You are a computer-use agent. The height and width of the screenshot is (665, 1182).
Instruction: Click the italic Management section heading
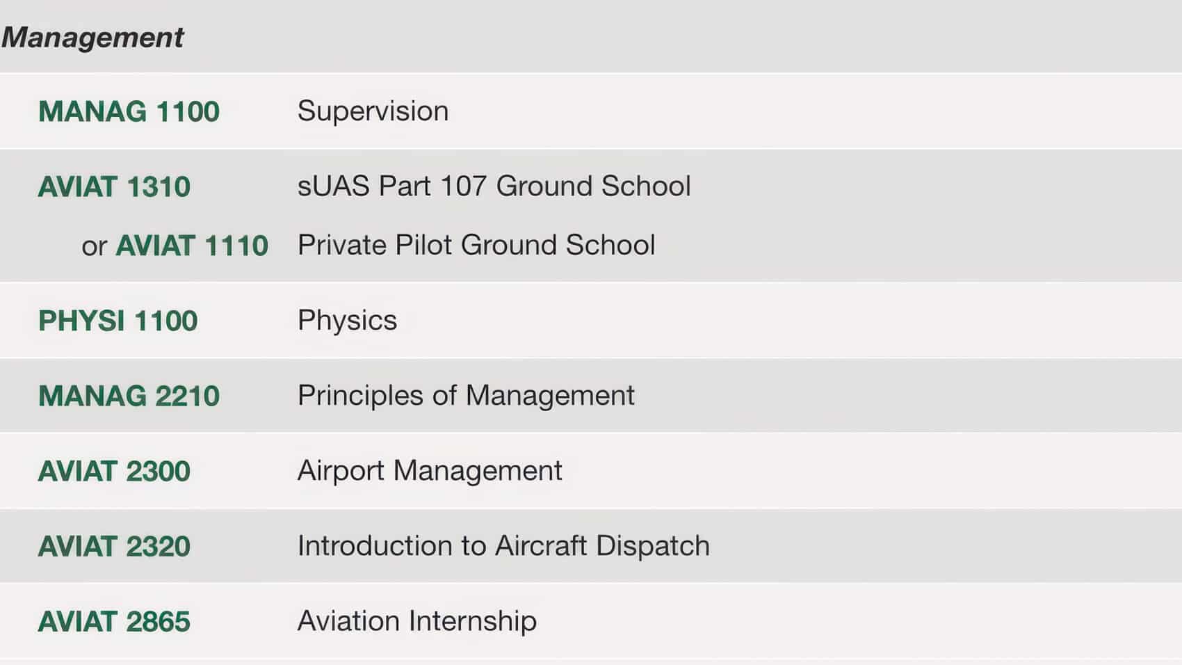pos(92,37)
